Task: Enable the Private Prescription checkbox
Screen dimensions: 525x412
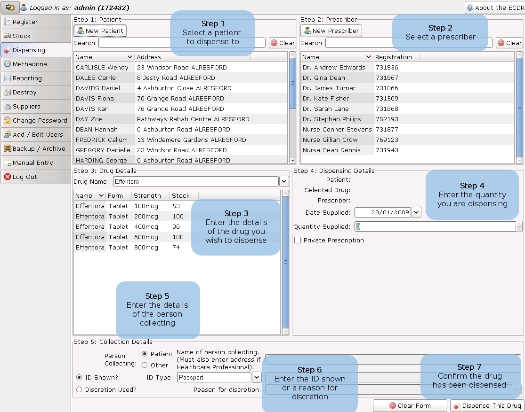Action: point(298,240)
